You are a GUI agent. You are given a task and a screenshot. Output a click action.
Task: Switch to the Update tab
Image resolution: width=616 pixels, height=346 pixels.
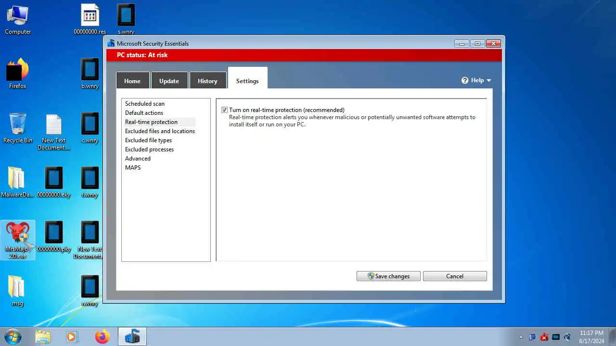pyautogui.click(x=169, y=81)
